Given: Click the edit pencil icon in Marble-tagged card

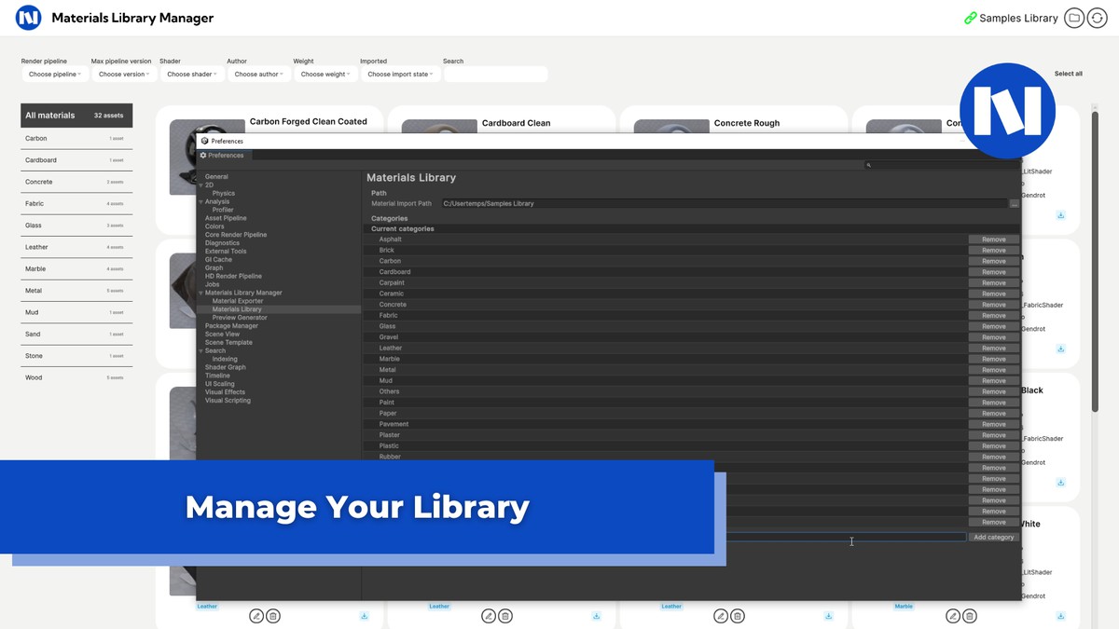Looking at the screenshot, I should pos(953,616).
